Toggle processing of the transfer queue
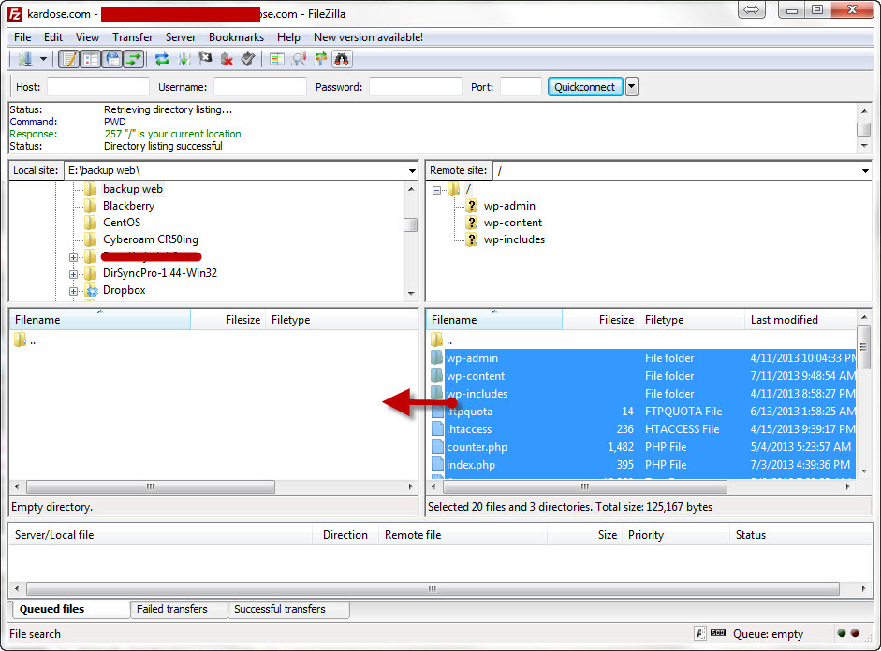 point(184,59)
